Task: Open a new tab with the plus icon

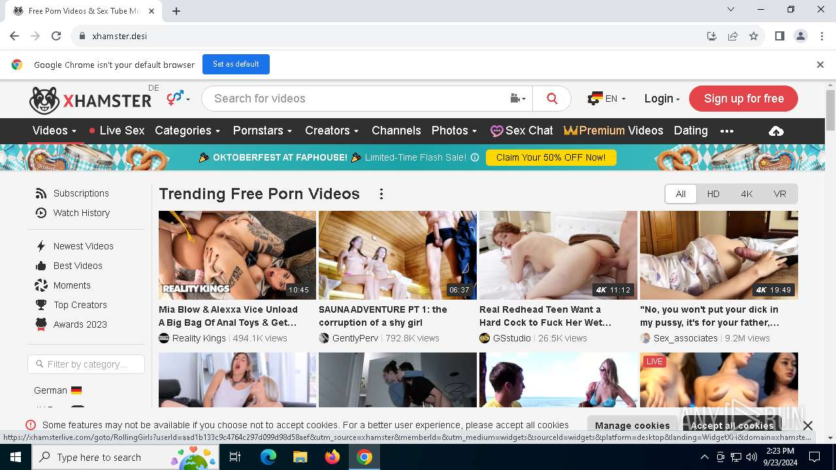Action: tap(176, 10)
